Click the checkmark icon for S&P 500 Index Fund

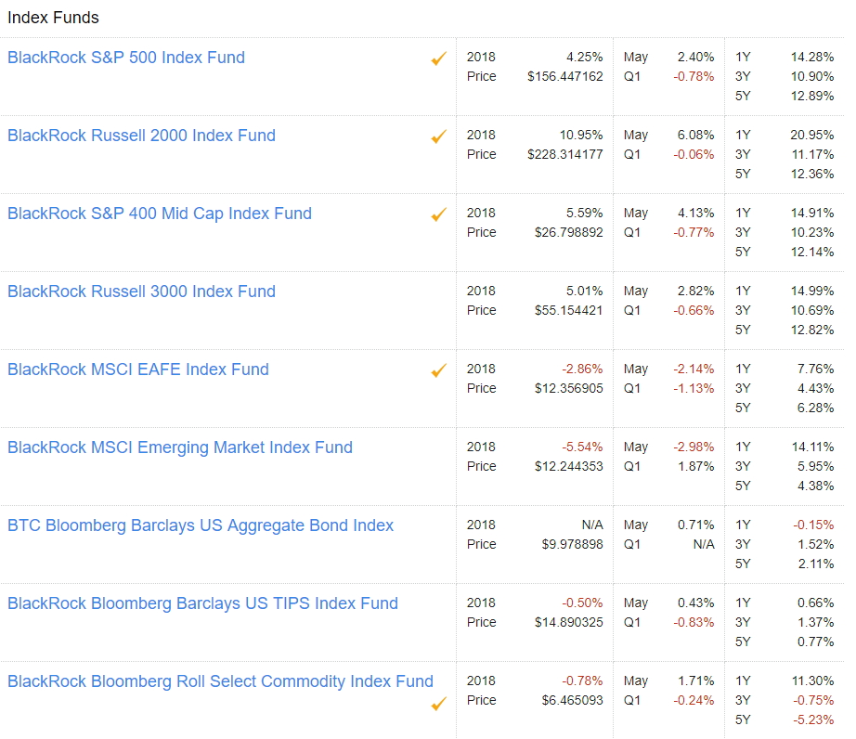tap(439, 58)
